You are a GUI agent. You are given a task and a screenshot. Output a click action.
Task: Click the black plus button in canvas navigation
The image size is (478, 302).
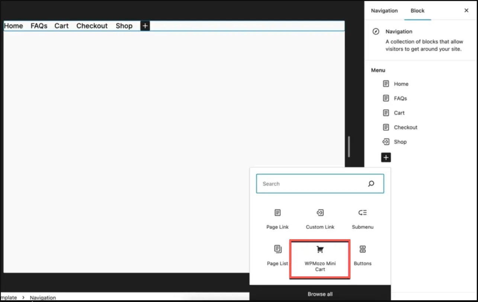pyautogui.click(x=145, y=26)
